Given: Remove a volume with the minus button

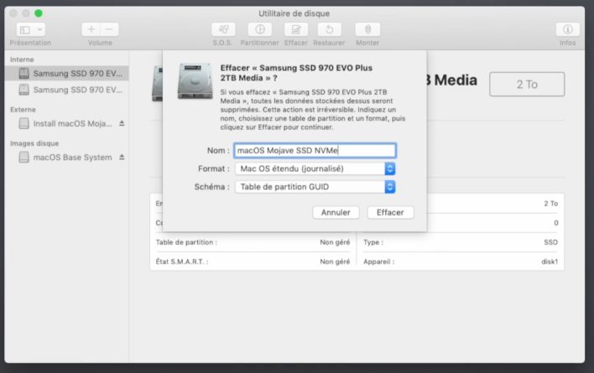Looking at the screenshot, I should point(109,29).
